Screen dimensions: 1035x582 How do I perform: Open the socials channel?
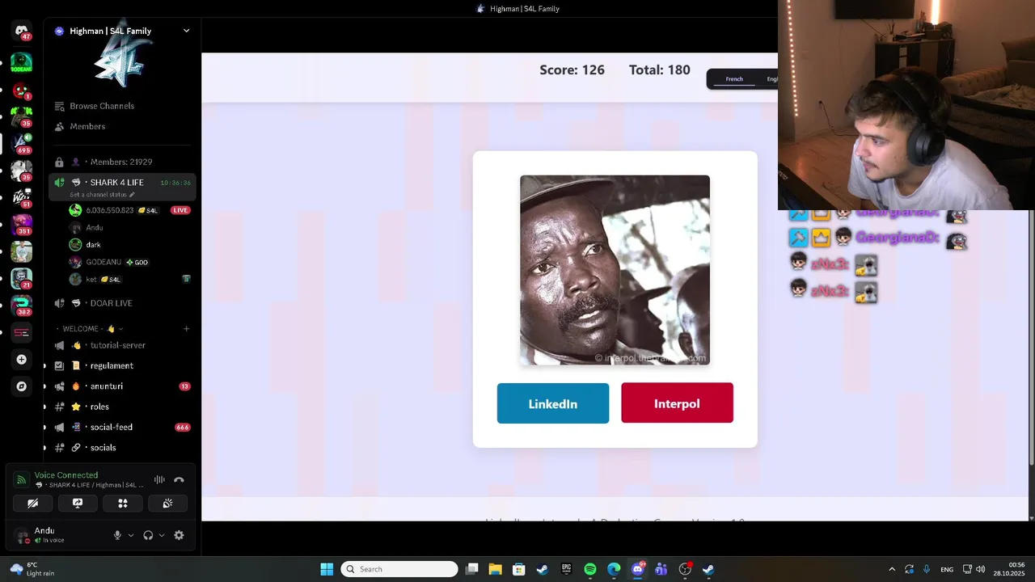pos(121,448)
